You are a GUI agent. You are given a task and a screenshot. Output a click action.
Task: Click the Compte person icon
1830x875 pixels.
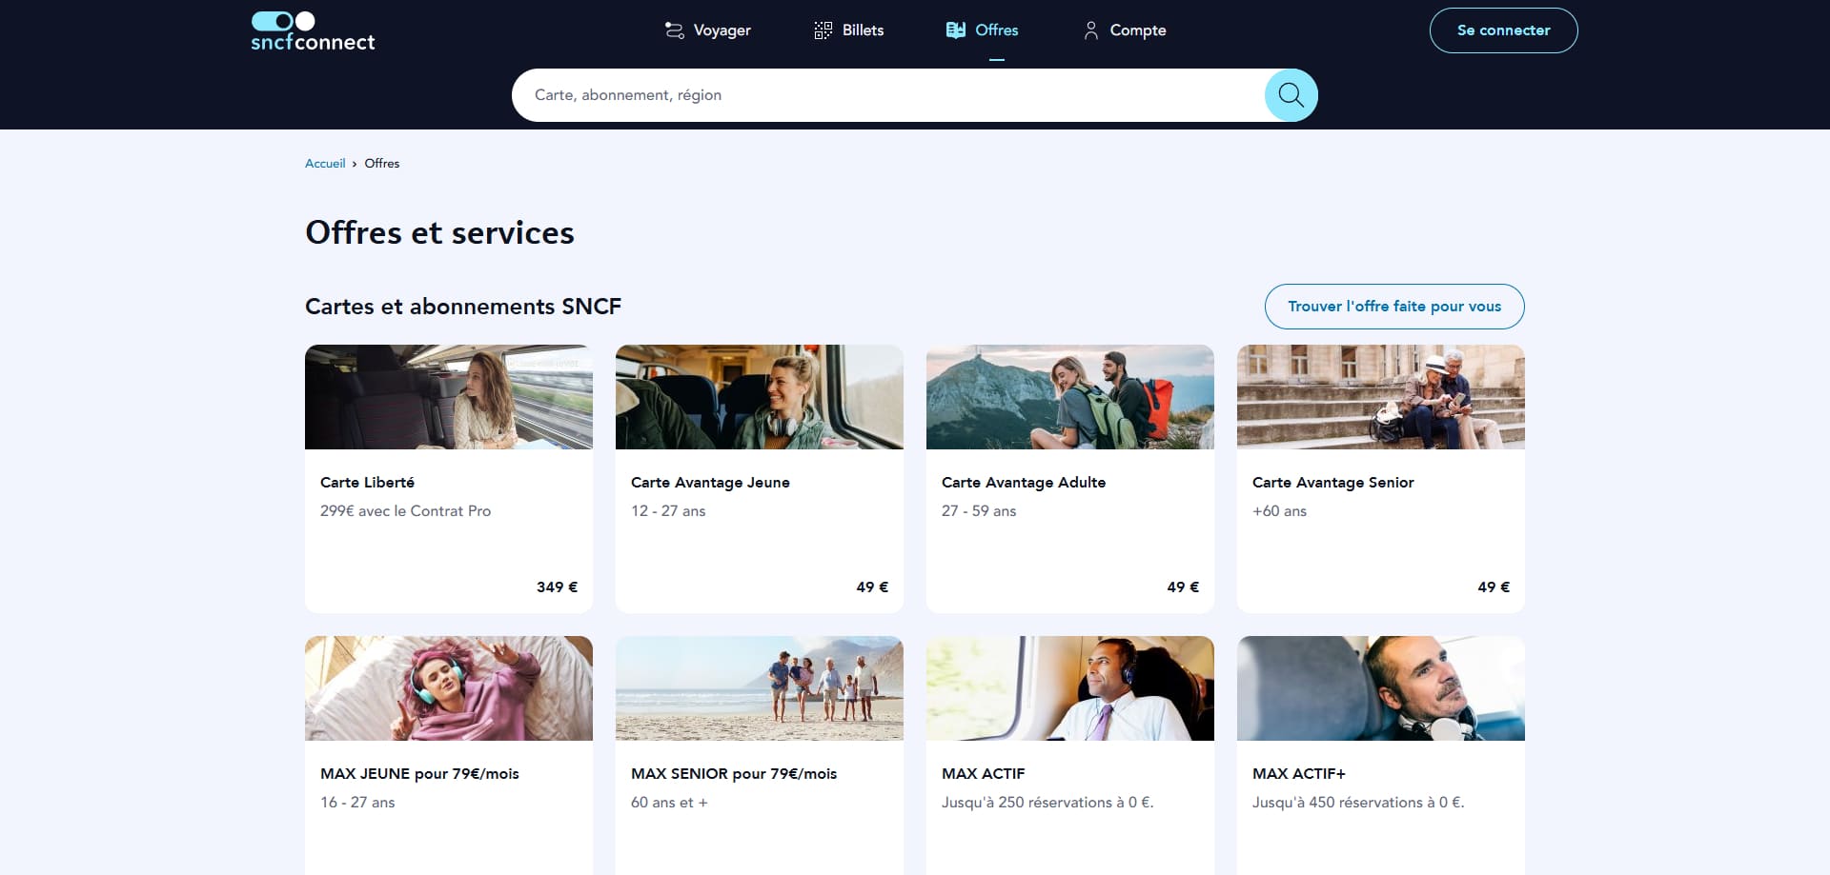1091,30
